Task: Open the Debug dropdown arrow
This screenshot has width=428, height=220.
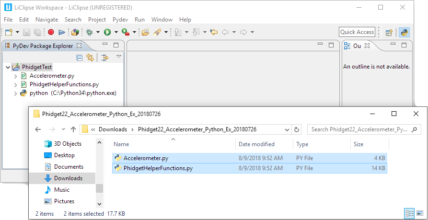Action: pos(98,32)
